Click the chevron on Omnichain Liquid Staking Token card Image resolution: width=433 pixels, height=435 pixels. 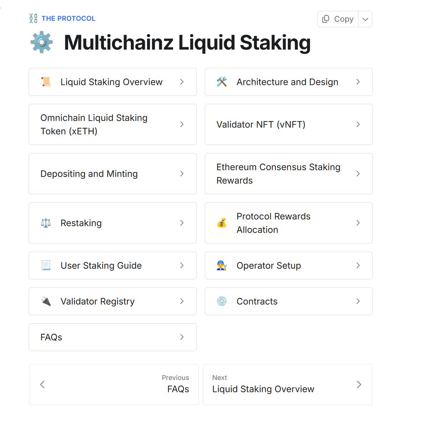click(182, 124)
